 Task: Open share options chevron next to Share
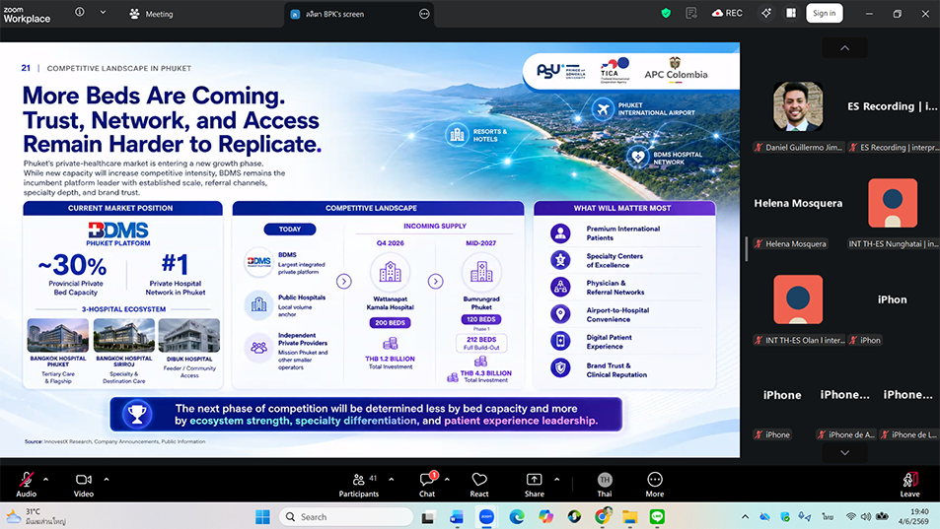(556, 480)
